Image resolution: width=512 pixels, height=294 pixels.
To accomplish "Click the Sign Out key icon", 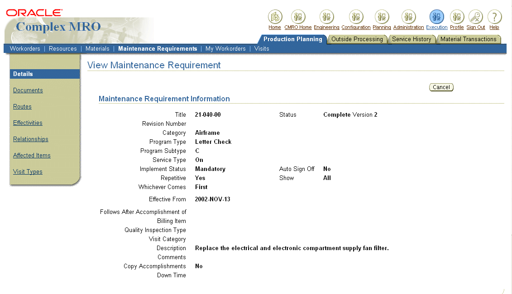I will pos(475,17).
